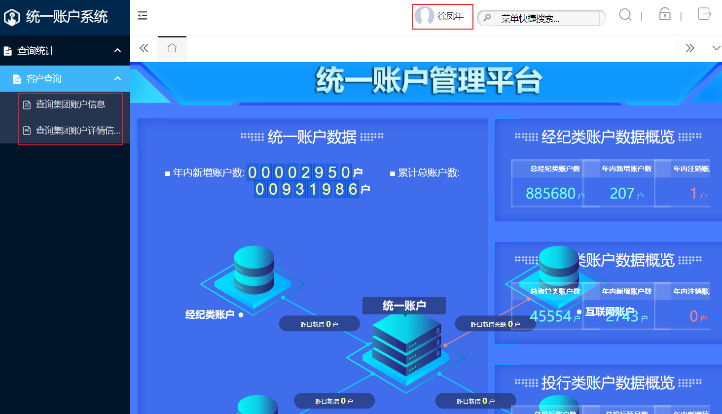This screenshot has height=414, width=722.
Task: Click the 互联网账户 node label
Action: [610, 311]
